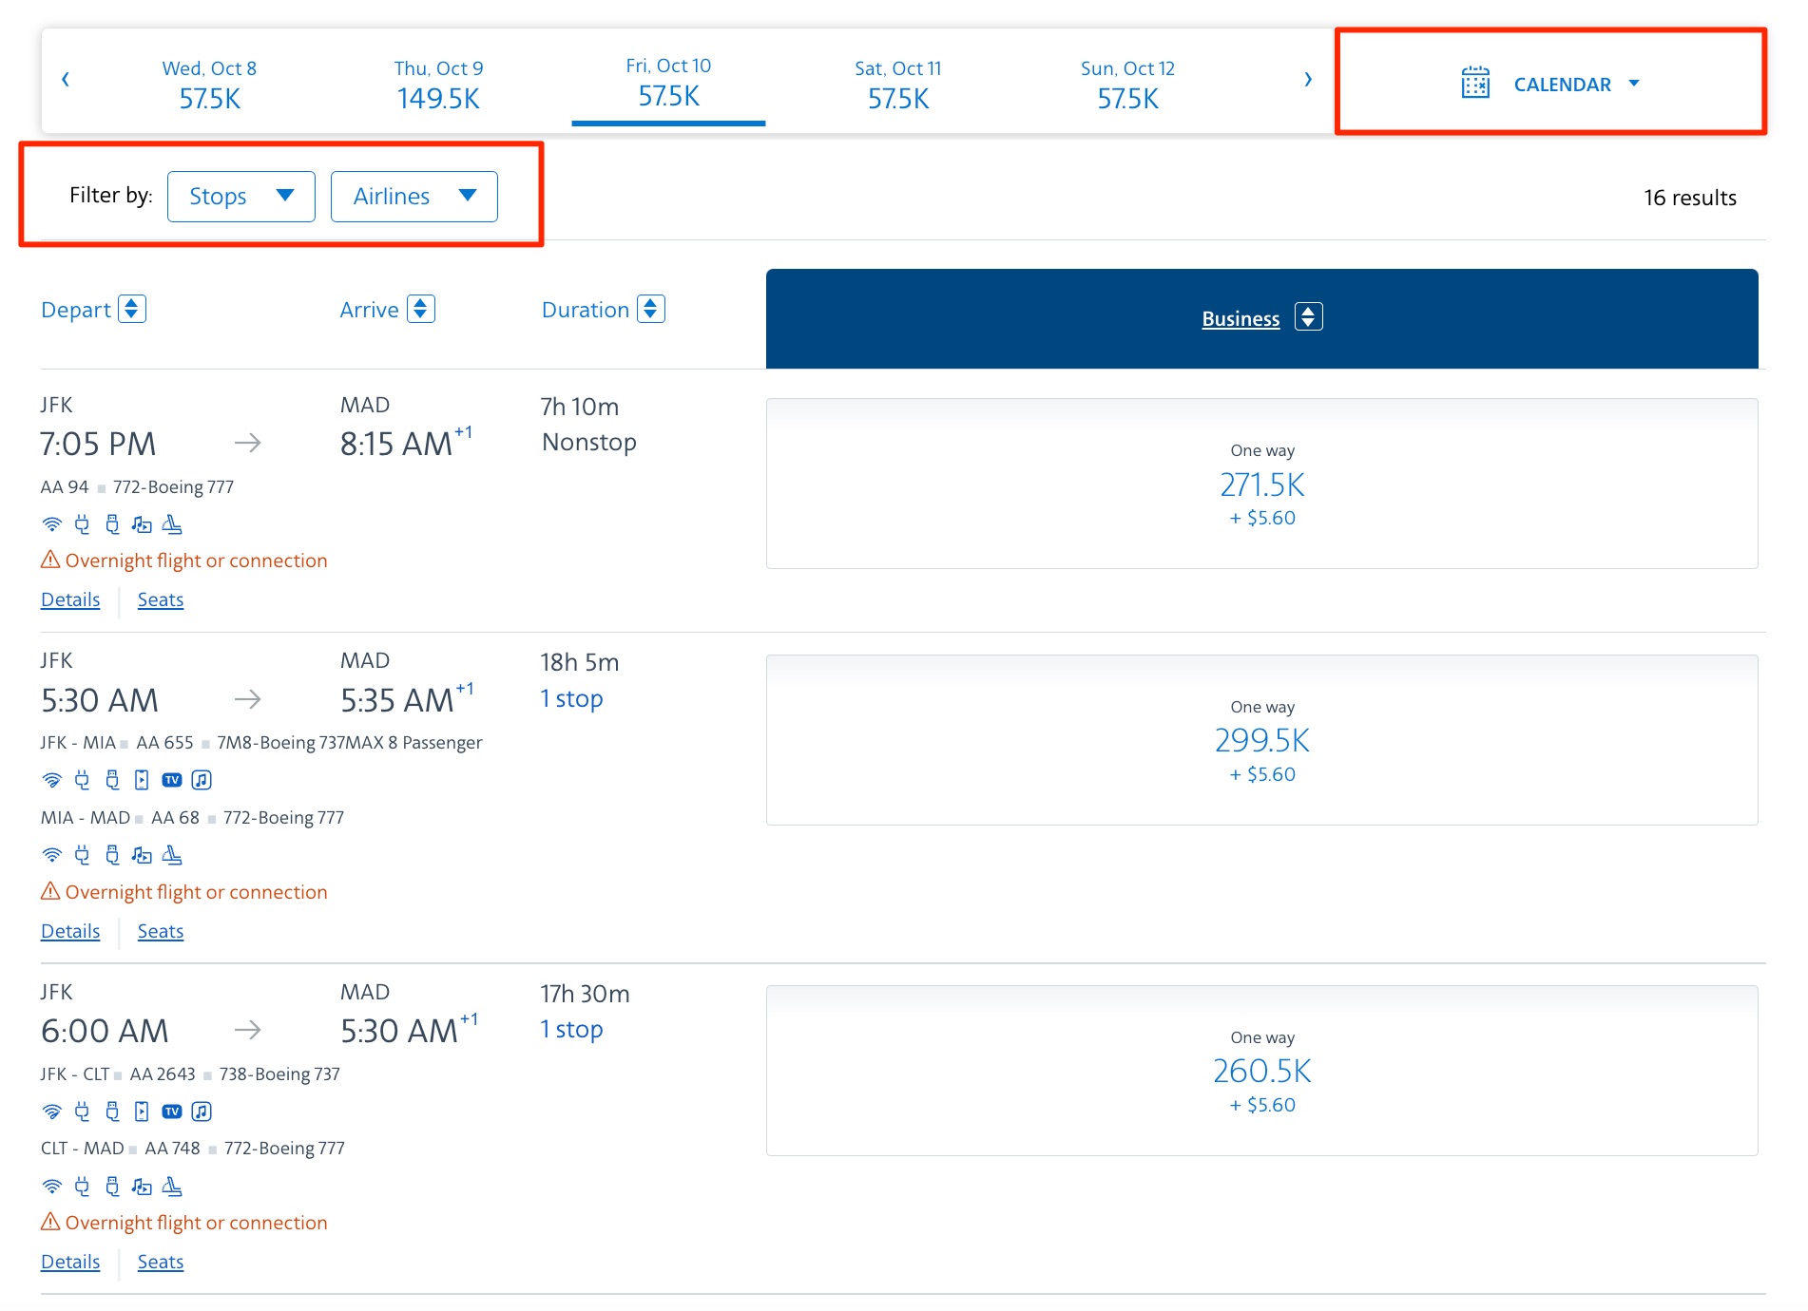
Task: Select the Live TV icon for flight AA 655
Action: (x=172, y=780)
